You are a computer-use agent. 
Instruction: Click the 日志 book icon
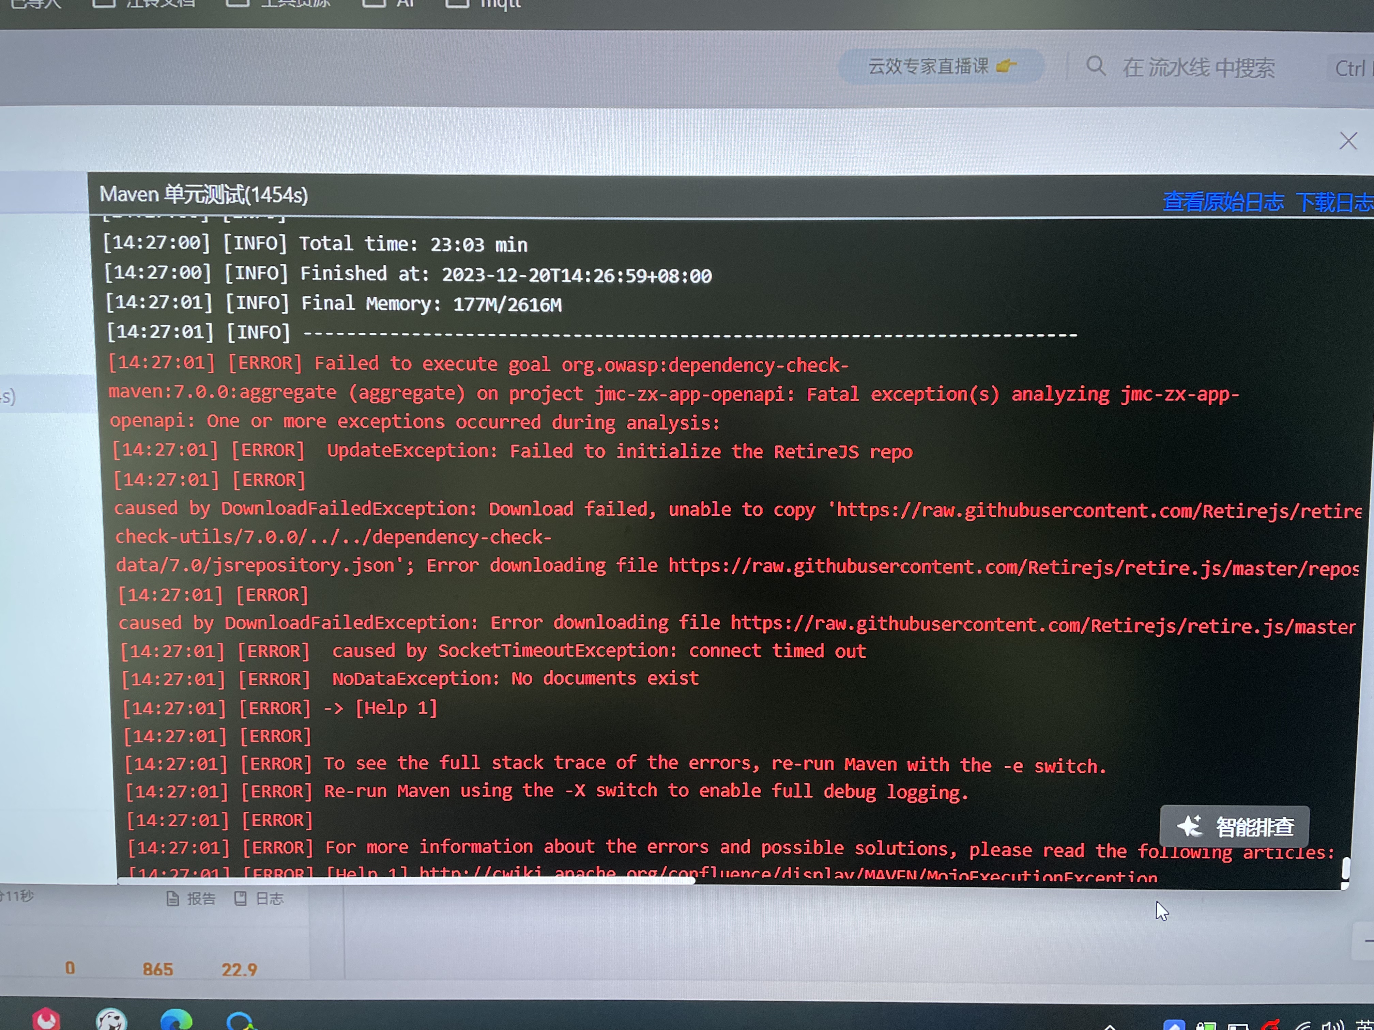click(240, 899)
